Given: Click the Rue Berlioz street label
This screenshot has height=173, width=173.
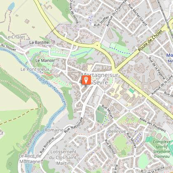Looking at the screenshot, I should (110, 147).
